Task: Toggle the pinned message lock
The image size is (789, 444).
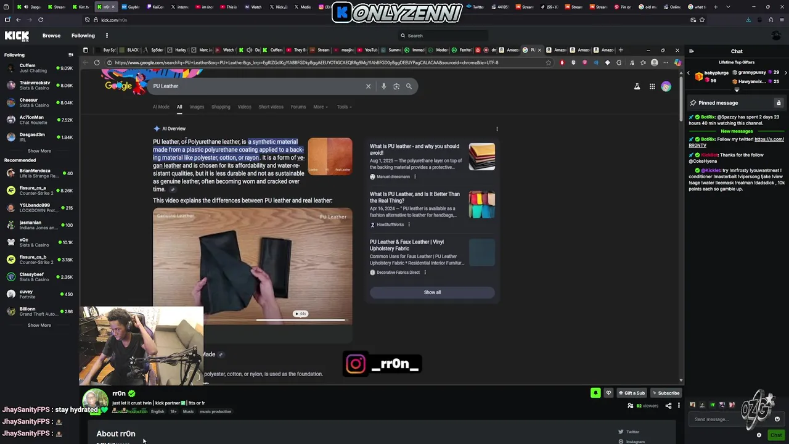Action: pos(779,103)
